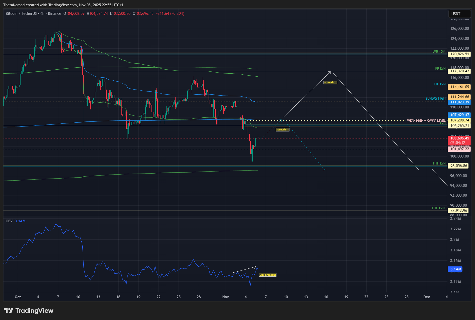
Task: Click the Nov marker on time axis
Action: (x=225, y=297)
